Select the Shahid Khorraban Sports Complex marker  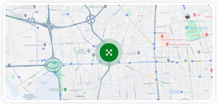[x=65, y=90]
